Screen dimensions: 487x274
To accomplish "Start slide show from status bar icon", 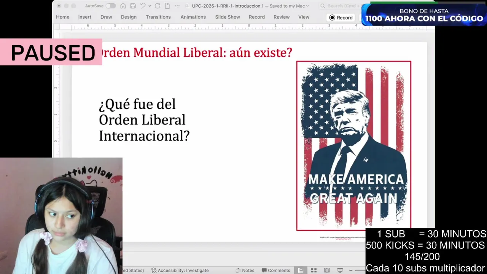I will (x=340, y=270).
